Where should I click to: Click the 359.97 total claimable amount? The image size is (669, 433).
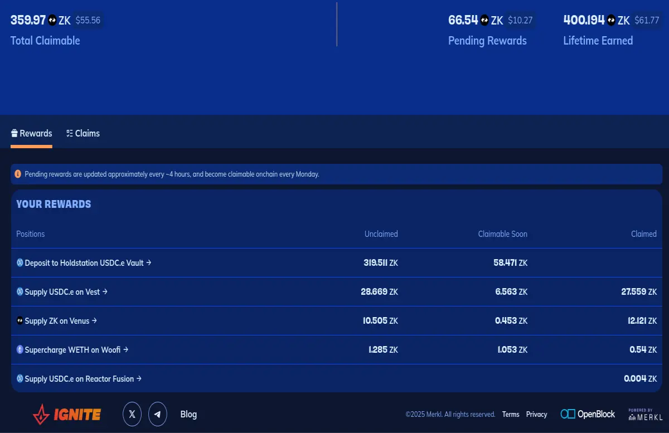tap(28, 21)
